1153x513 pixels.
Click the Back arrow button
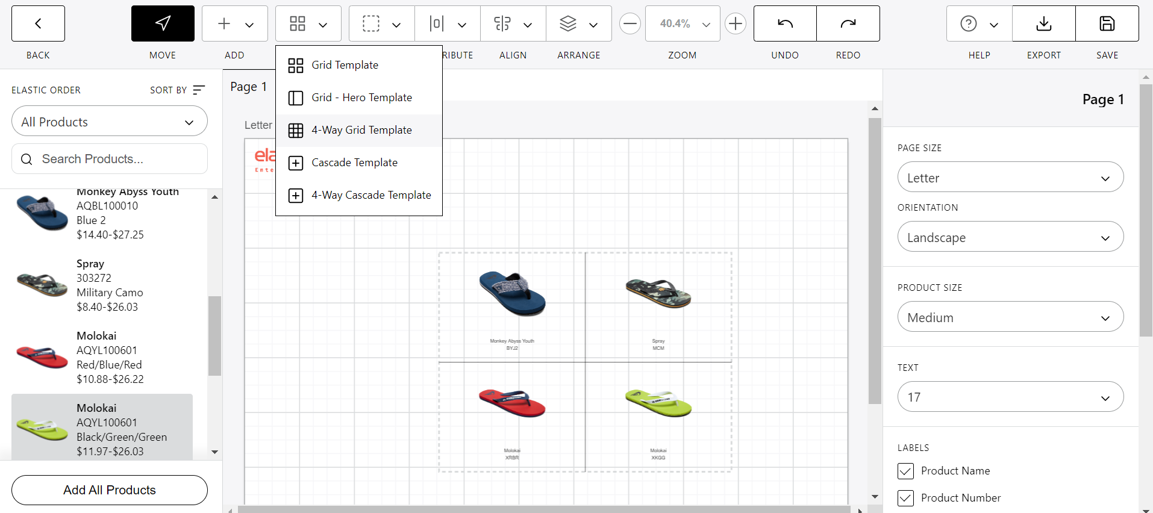[x=38, y=24]
